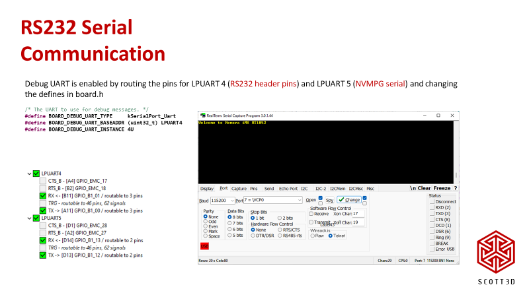
Task: Click the Open port button
Action: [x=311, y=200]
